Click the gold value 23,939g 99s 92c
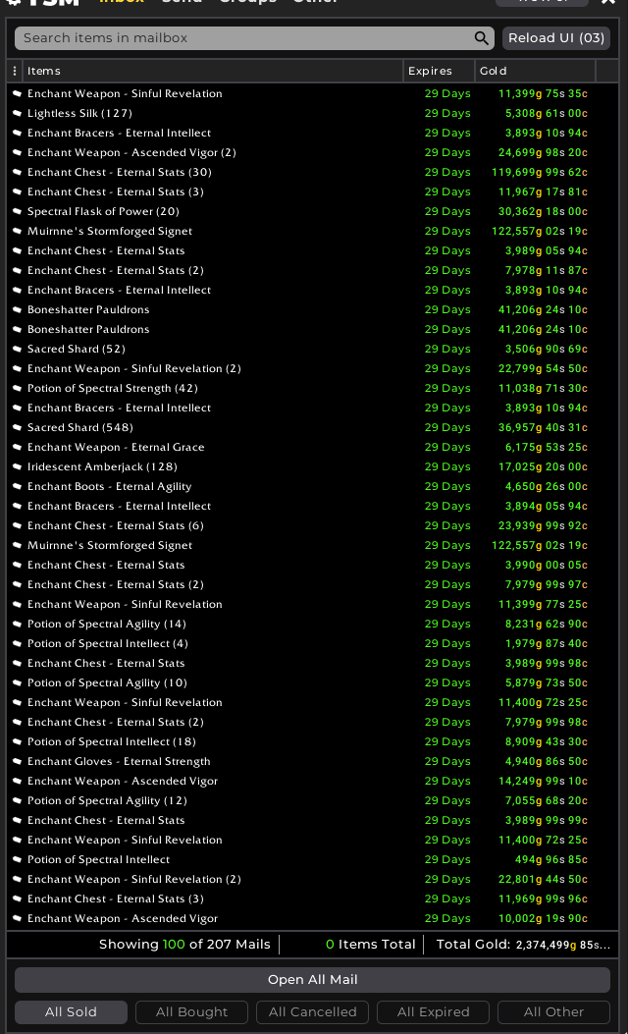This screenshot has height=1034, width=628. (x=543, y=525)
